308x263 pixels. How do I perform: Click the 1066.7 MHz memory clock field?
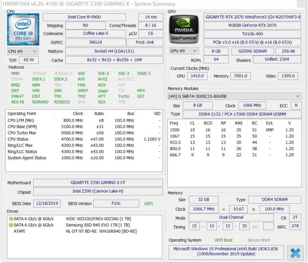pos(204,209)
